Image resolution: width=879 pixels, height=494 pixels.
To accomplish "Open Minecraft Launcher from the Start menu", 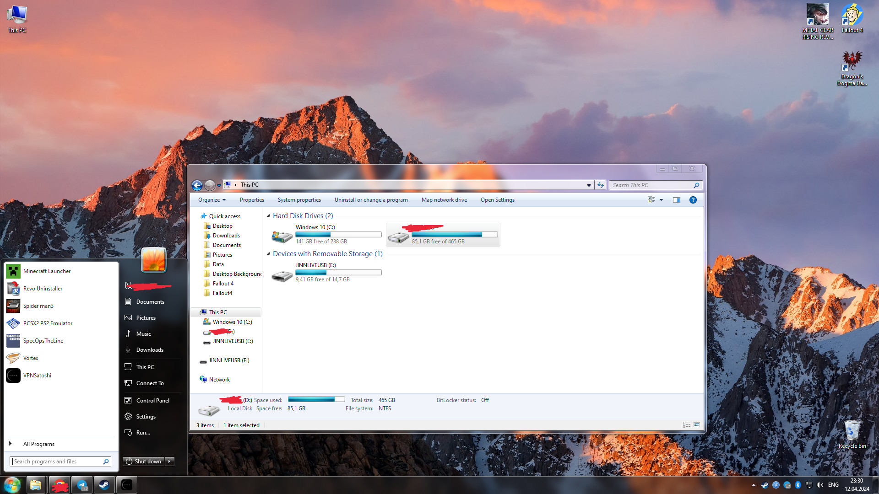I will point(47,271).
